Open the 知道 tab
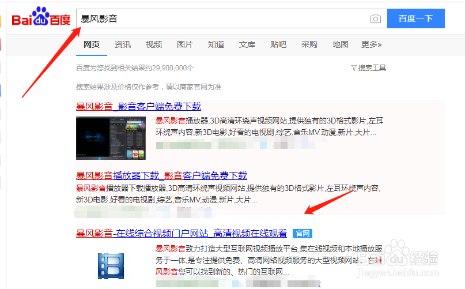The height and width of the screenshot is (289, 465). click(216, 44)
